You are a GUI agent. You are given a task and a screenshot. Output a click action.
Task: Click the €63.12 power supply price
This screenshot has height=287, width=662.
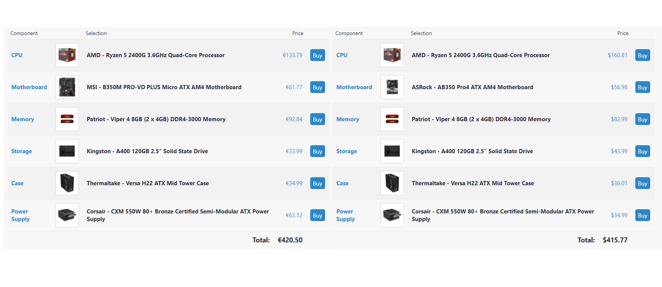(294, 215)
